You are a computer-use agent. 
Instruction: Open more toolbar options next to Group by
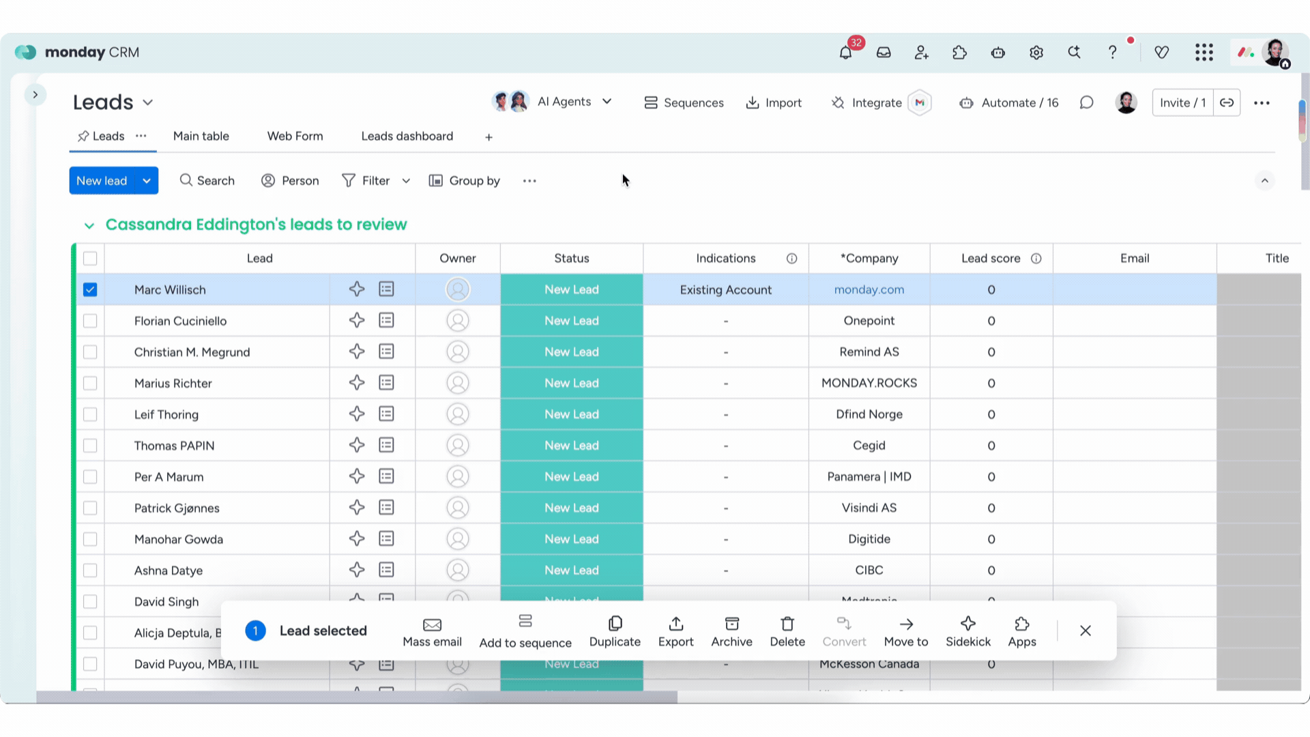coord(529,181)
